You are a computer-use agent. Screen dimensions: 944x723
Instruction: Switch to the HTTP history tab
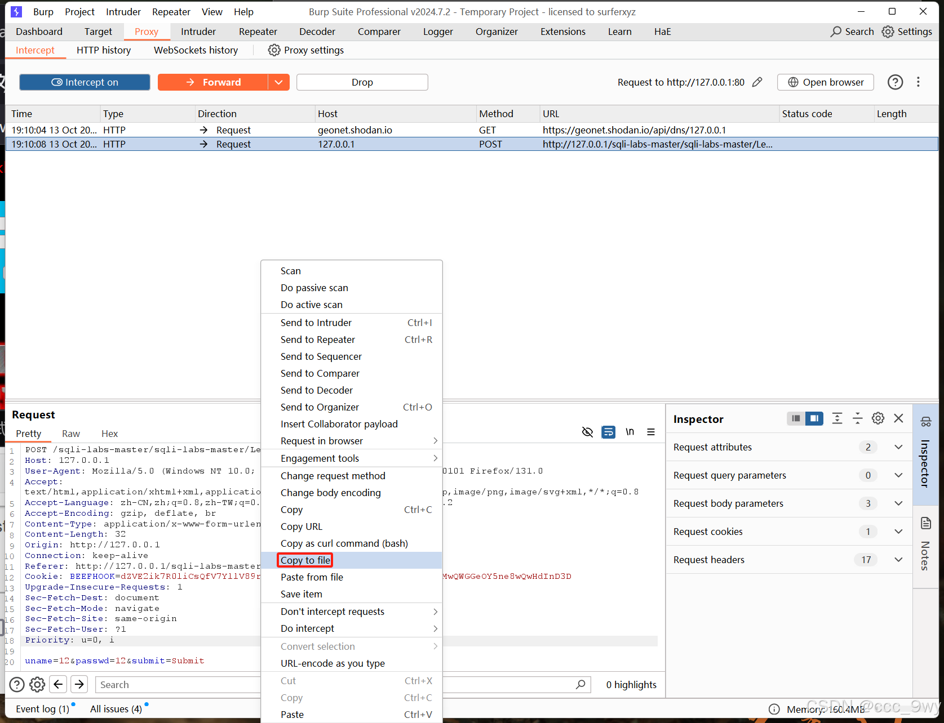(103, 50)
